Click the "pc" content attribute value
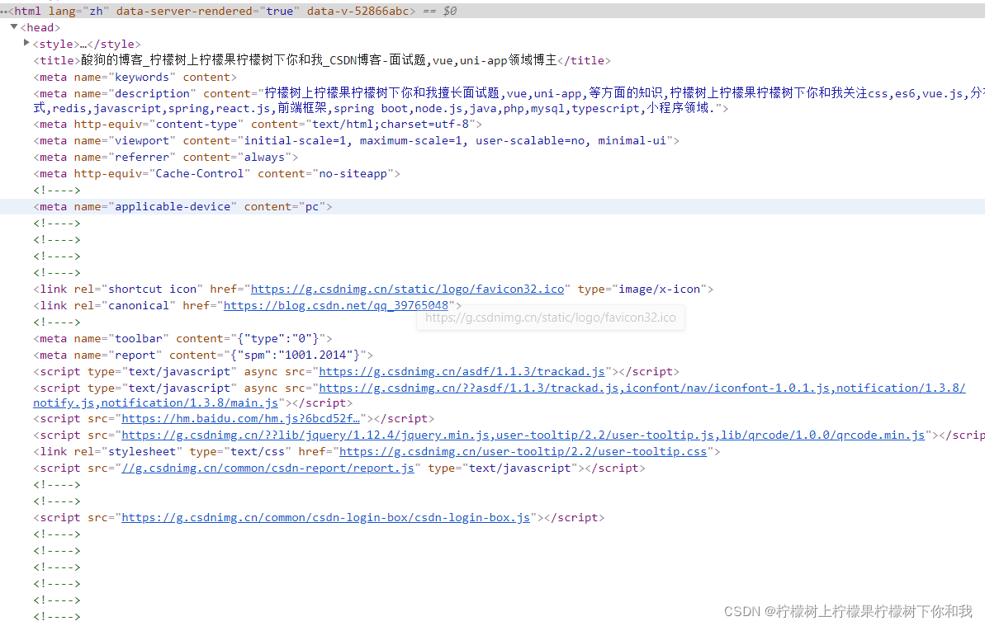Image resolution: width=985 pixels, height=626 pixels. tap(312, 207)
